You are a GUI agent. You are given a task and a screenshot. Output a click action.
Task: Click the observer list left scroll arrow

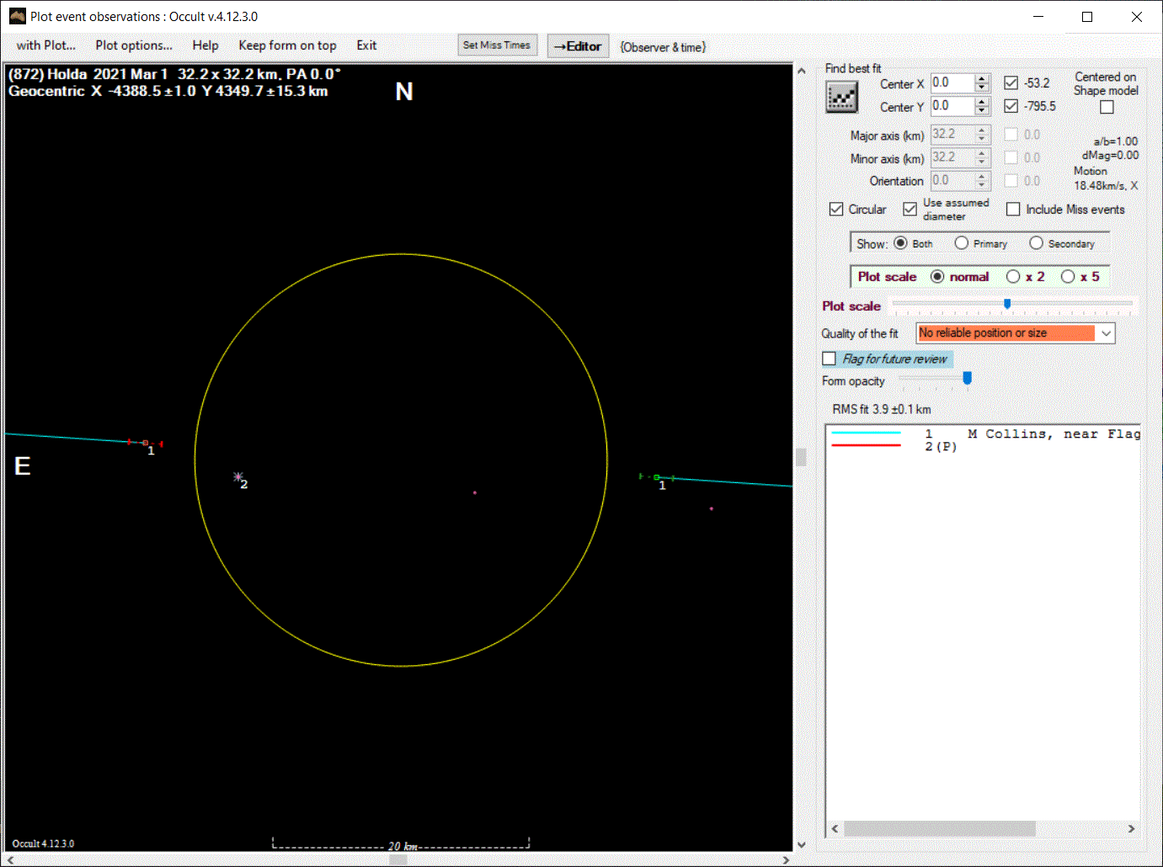click(x=835, y=828)
